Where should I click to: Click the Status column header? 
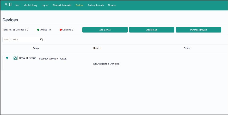point(187,48)
